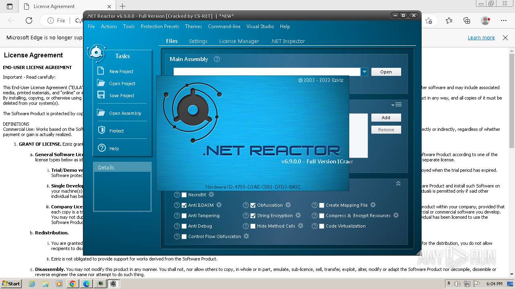Viewport: 515px width, 289px height.
Task: Open Compress & Encrypt Resources settings gear
Action: click(396, 216)
